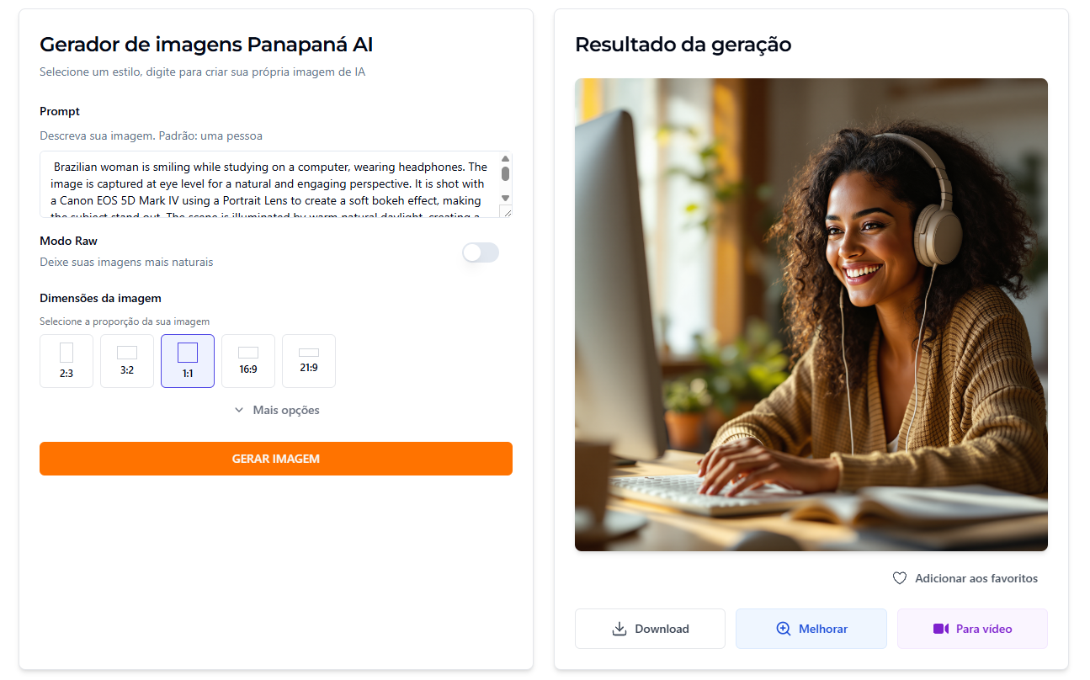
Task: Expand Mais opções
Action: [276, 410]
